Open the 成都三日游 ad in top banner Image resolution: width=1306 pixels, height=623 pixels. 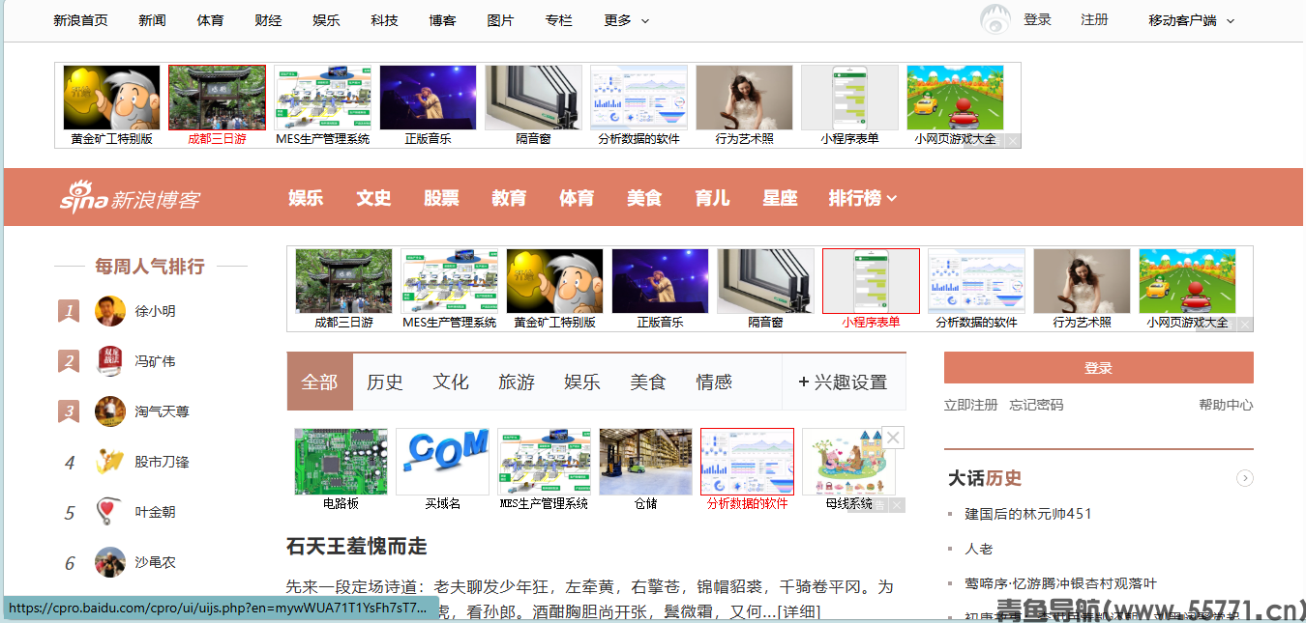tap(217, 105)
